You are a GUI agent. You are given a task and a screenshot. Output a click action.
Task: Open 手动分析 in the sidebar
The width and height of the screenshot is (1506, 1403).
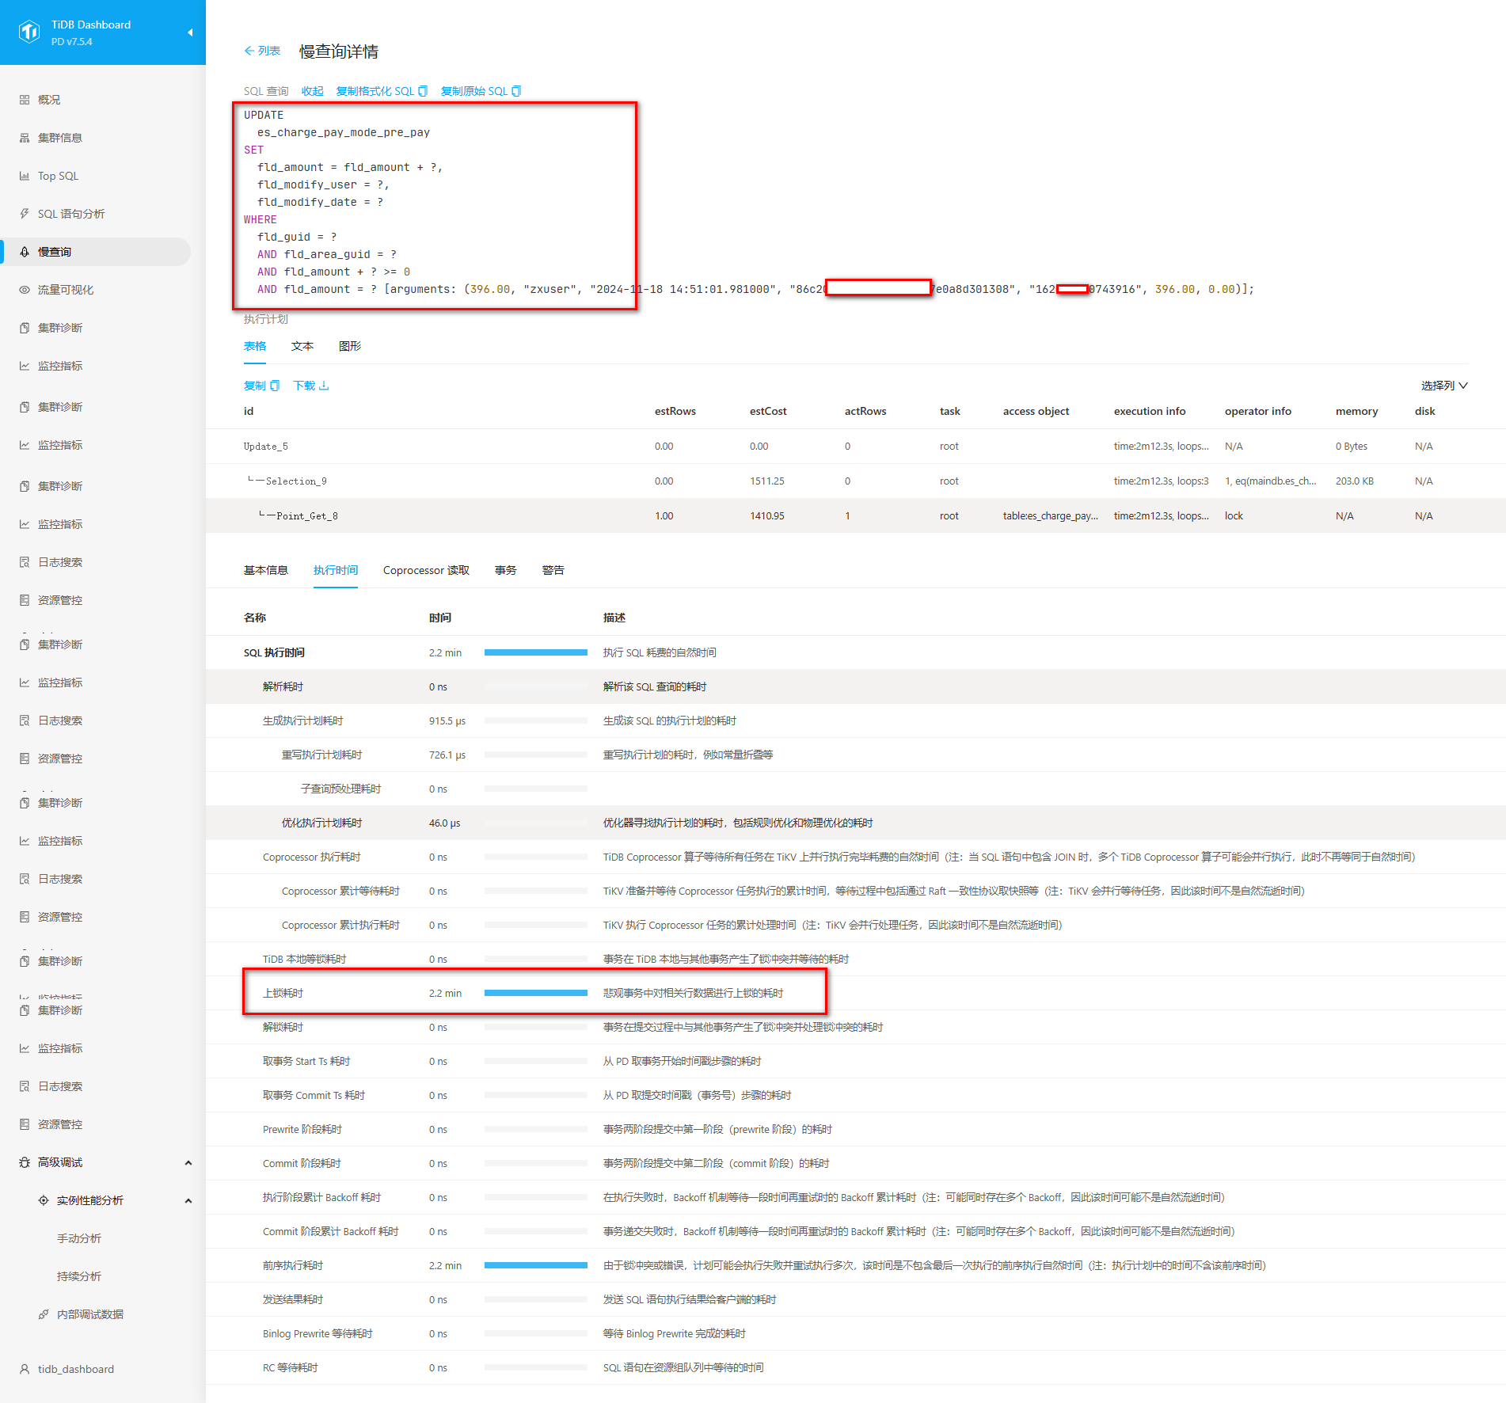pyautogui.click(x=79, y=1238)
